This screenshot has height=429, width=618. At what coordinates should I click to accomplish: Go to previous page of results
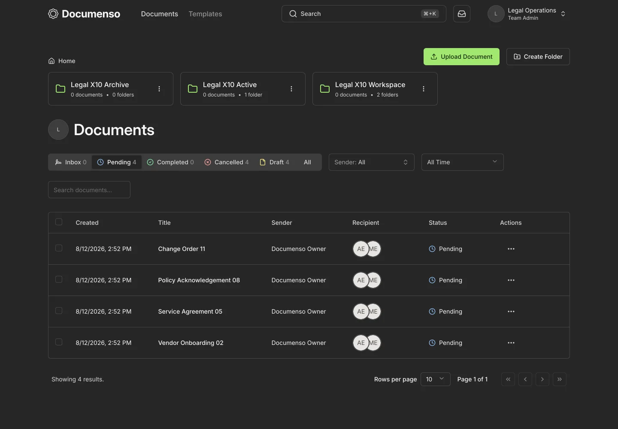[525, 379]
